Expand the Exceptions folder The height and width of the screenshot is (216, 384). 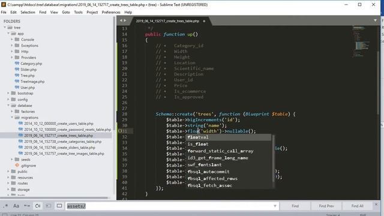11,46
